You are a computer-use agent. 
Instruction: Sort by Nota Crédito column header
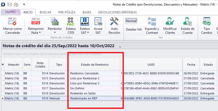40,65
